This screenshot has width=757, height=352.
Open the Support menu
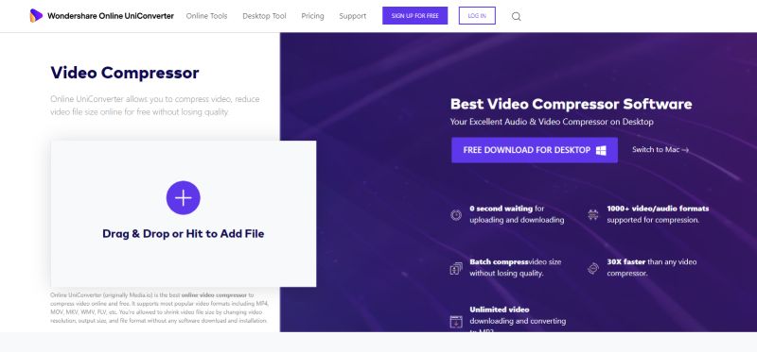[x=352, y=16]
